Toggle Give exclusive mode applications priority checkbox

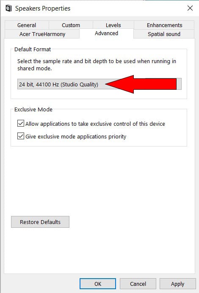[21, 136]
